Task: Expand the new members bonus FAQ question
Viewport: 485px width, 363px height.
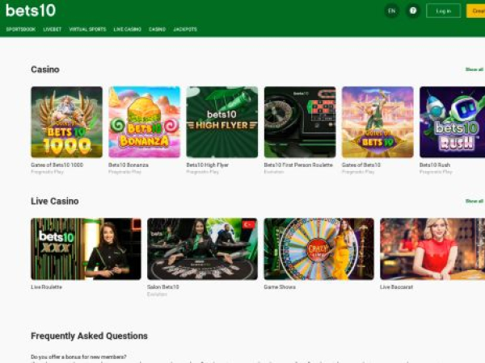Action: coord(78,356)
